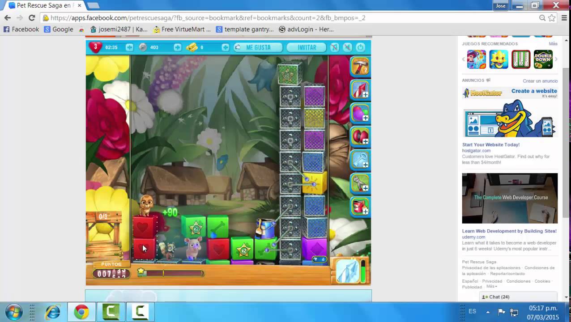The width and height of the screenshot is (571, 322).
Task: Show hidden system tray icons
Action: 488,312
